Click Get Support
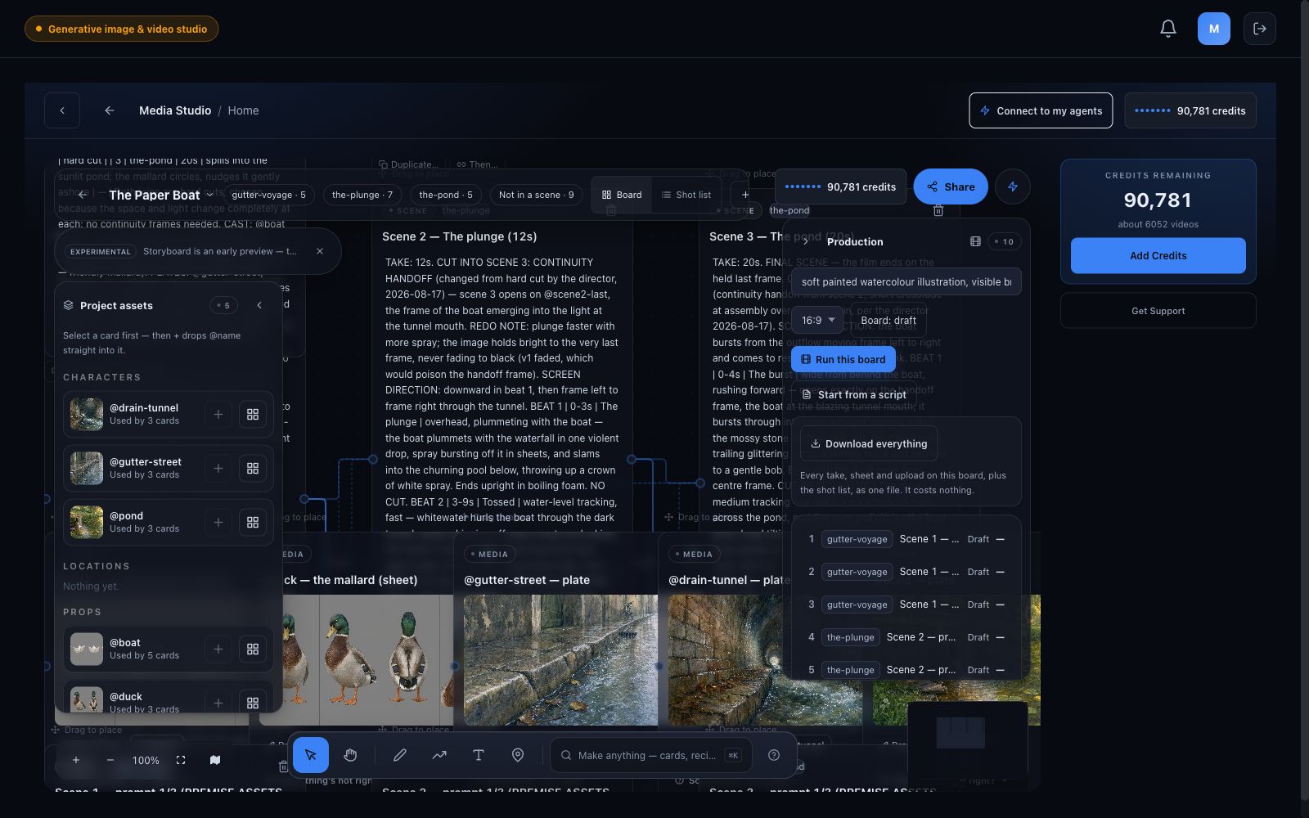This screenshot has height=818, width=1309. 1158,311
